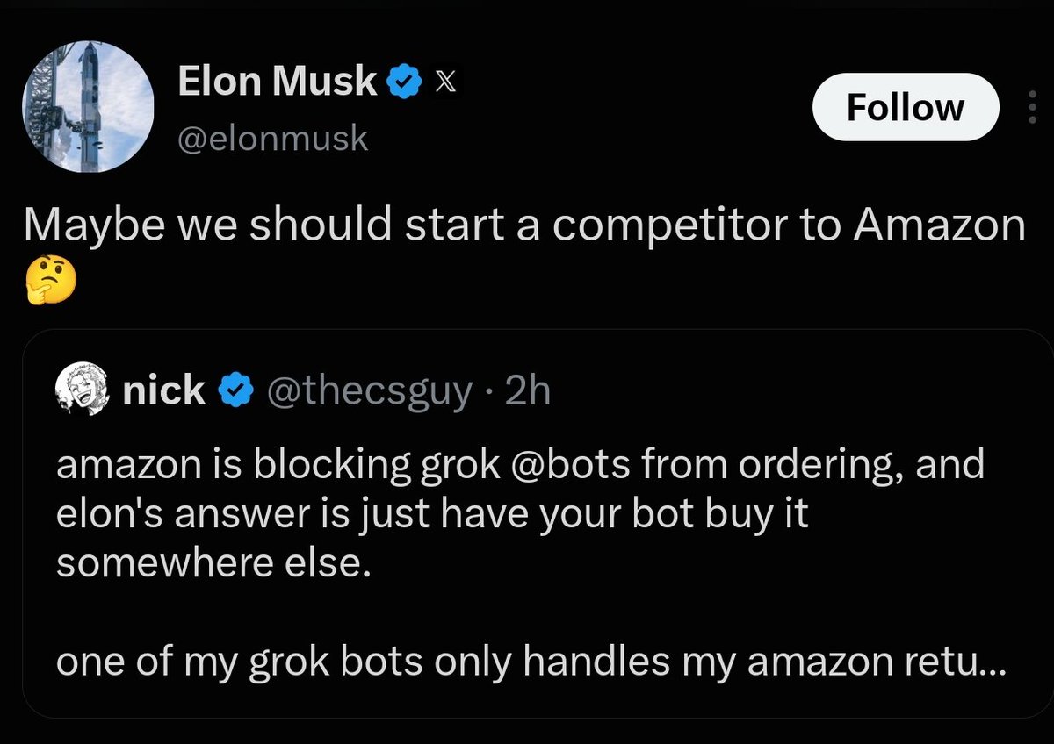This screenshot has width=1054, height=744.
Task: Click the "somewhere else." line in the quote
Action: pyautogui.click(x=209, y=563)
